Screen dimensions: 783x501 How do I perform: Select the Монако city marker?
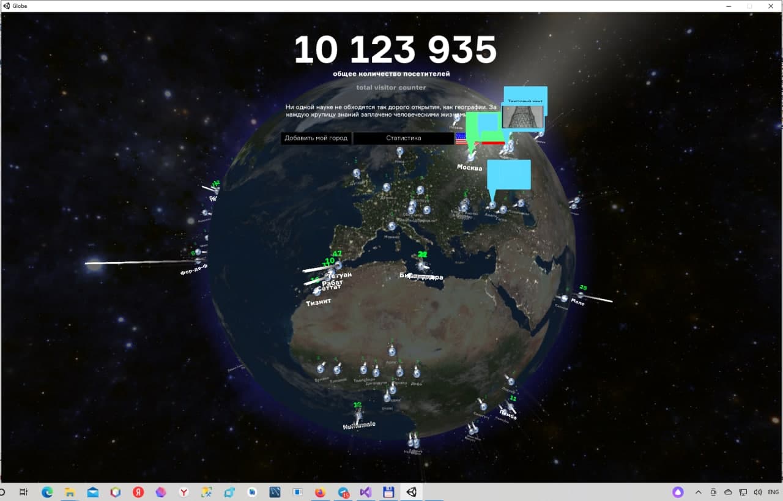391,226
